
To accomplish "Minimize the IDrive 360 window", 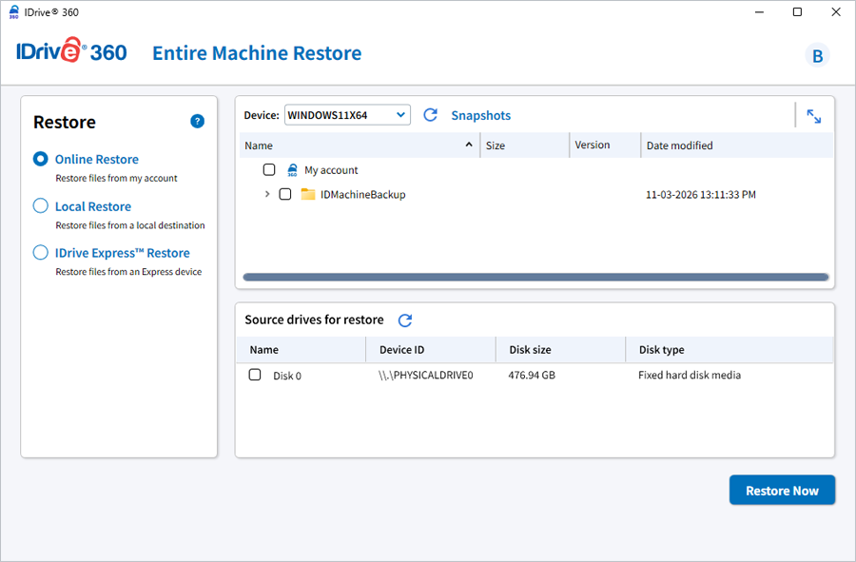I will tap(759, 12).
